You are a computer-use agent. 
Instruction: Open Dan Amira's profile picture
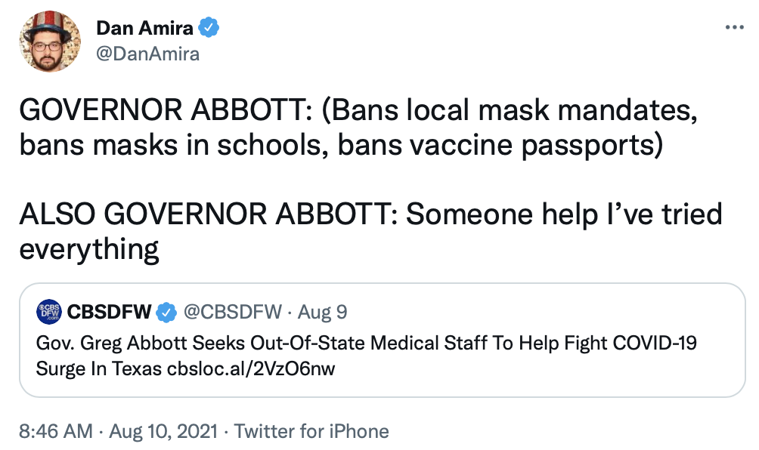51,42
